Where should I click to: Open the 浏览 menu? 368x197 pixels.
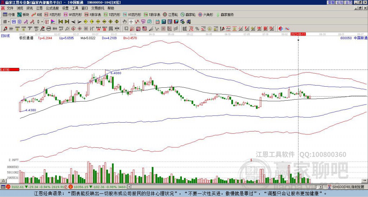click(x=20, y=8)
